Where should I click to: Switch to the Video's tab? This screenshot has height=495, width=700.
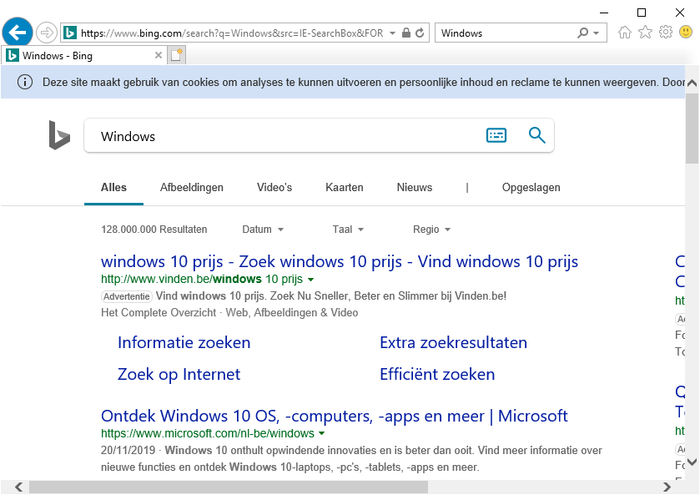tap(274, 188)
